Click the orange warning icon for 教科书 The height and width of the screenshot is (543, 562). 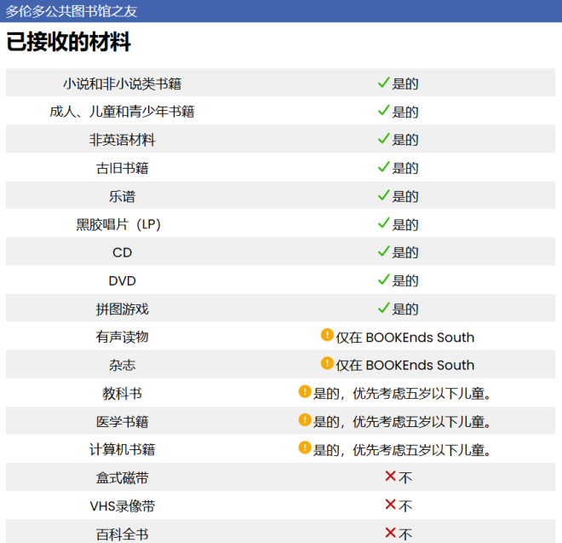pos(305,392)
